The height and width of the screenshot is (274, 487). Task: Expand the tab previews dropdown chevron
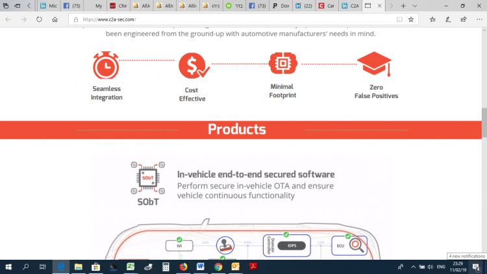(415, 6)
